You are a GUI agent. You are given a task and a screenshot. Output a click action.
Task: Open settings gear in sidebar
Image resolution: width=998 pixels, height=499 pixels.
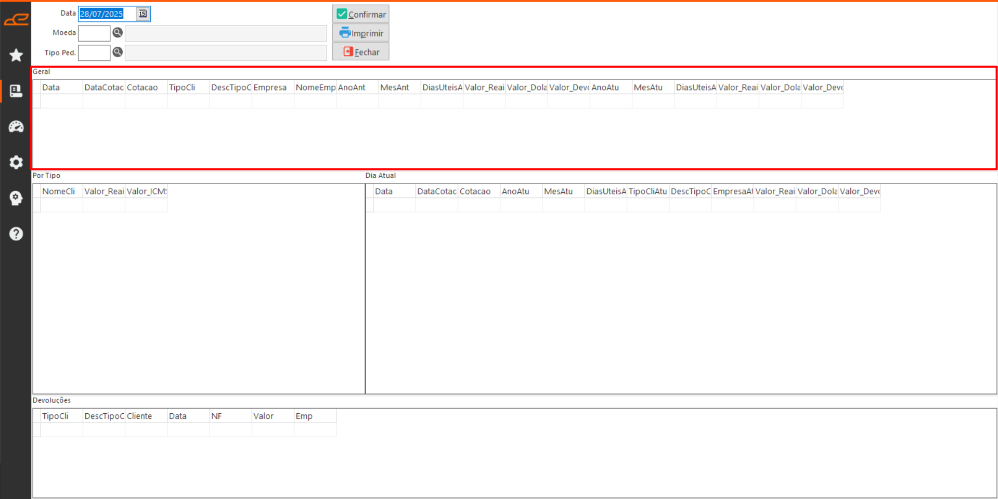[16, 162]
